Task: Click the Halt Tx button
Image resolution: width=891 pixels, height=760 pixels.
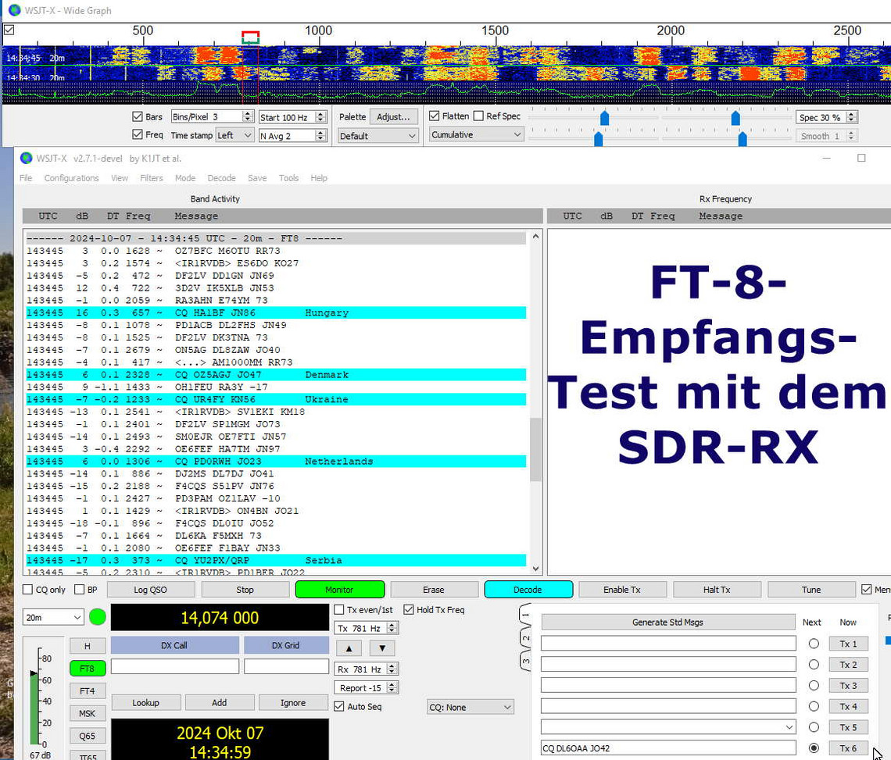Action: [717, 590]
